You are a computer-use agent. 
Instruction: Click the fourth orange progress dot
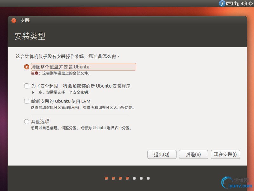(x=127, y=178)
